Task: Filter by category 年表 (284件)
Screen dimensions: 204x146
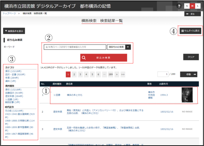Action: pyautogui.click(x=12, y=77)
